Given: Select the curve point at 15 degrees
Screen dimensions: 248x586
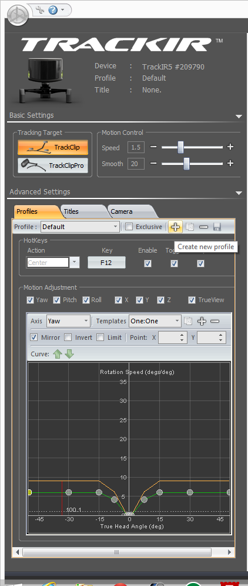Looking at the screenshot, I should click(x=160, y=492).
